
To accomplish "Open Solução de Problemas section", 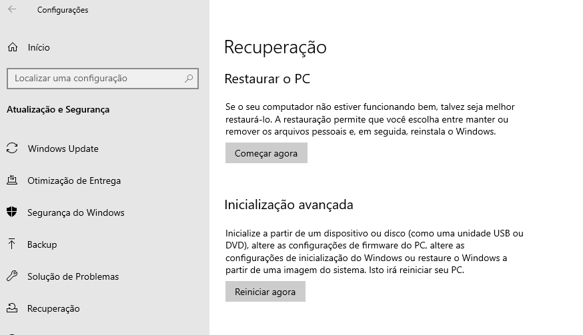I will (73, 276).
